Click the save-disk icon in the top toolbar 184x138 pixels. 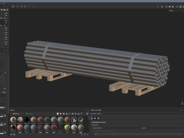click(13, 7)
